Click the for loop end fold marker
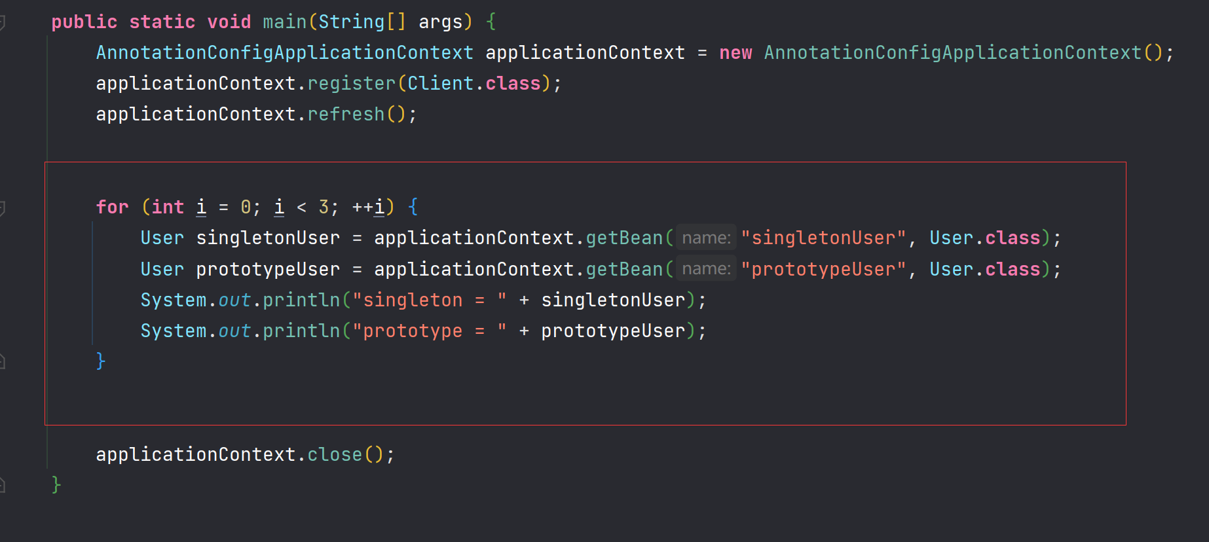Viewport: 1209px width, 542px height. point(2,361)
